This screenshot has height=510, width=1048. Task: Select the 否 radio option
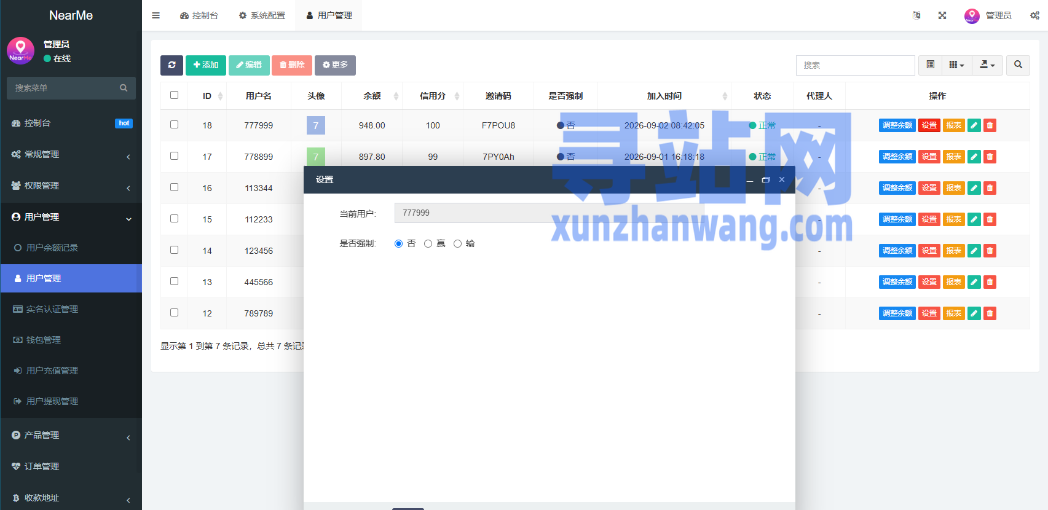399,244
